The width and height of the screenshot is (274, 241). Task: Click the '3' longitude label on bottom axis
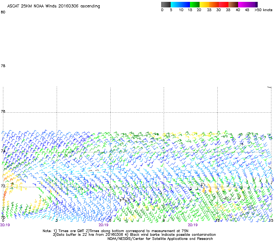[x=56, y=221]
